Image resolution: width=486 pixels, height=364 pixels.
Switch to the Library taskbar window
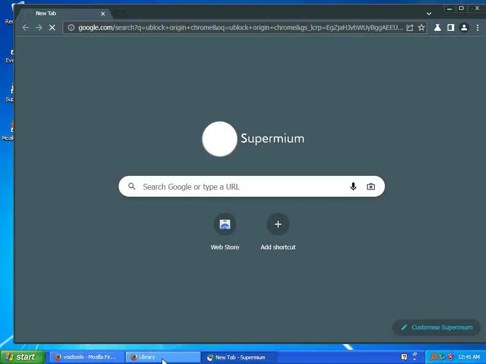pos(163,357)
